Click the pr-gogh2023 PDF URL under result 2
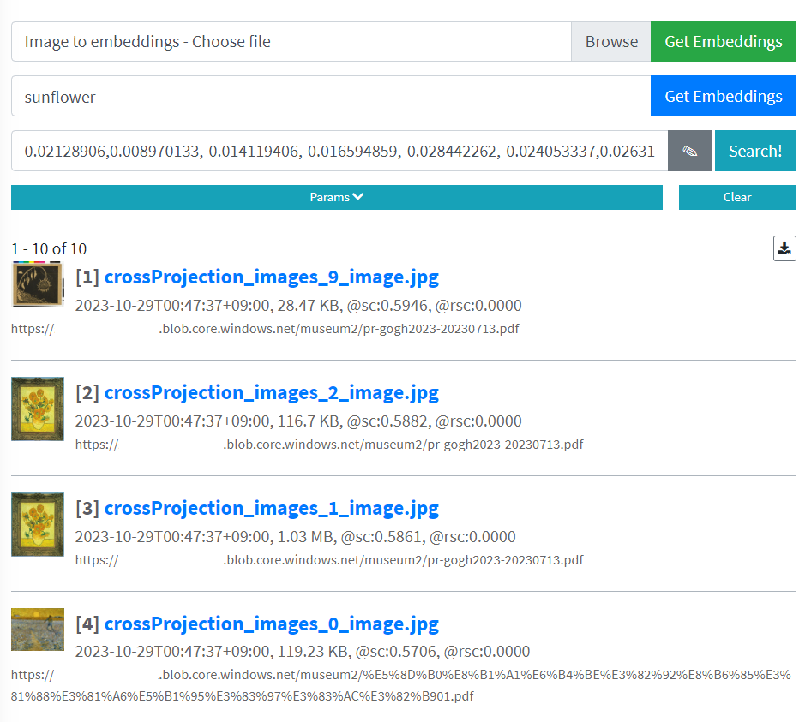 point(329,445)
